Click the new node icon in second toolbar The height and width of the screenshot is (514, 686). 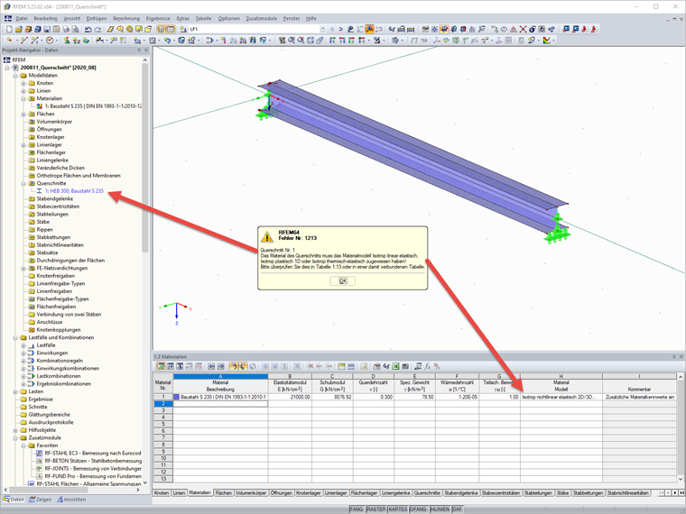9,41
